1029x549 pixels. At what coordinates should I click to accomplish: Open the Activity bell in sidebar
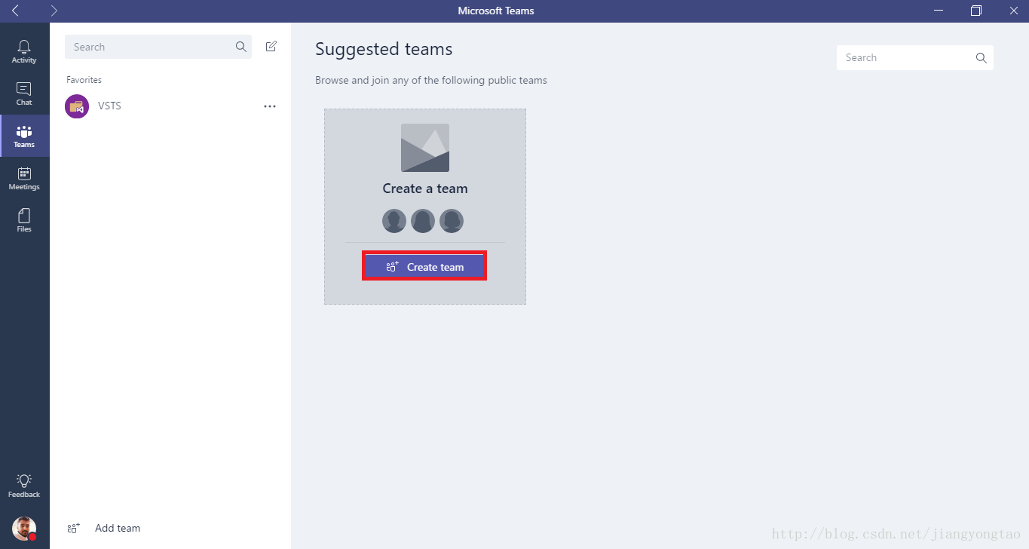pyautogui.click(x=24, y=51)
